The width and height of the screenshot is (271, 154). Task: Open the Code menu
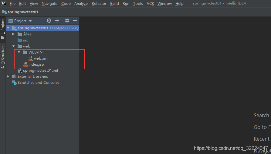click(x=66, y=3)
